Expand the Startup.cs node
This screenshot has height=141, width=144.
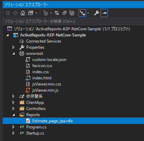[x=13, y=133]
